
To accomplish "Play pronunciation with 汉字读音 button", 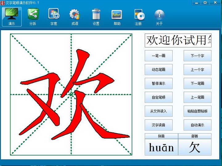I will click(158, 125).
